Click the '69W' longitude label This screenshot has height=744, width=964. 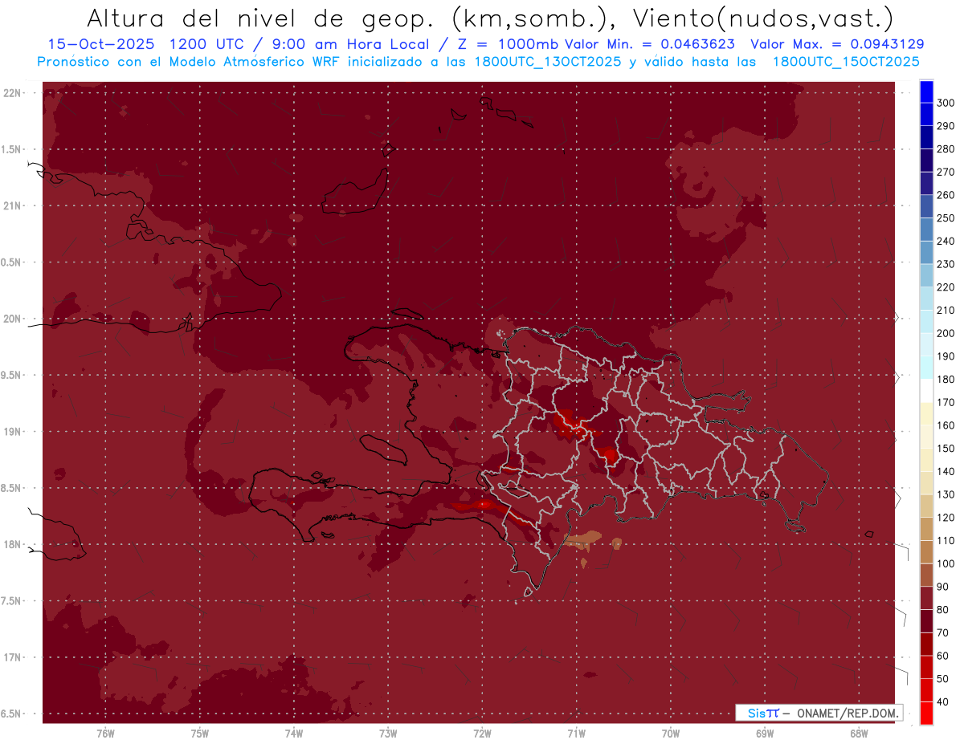click(x=765, y=734)
